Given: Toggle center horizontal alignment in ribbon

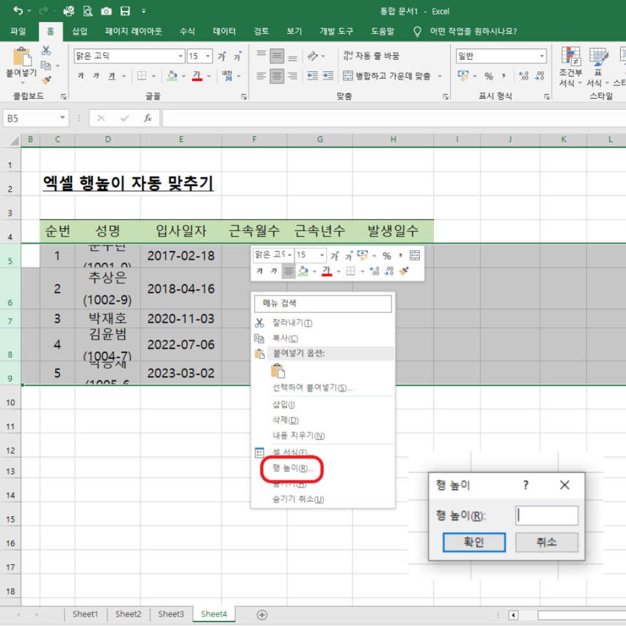Looking at the screenshot, I should click(277, 76).
